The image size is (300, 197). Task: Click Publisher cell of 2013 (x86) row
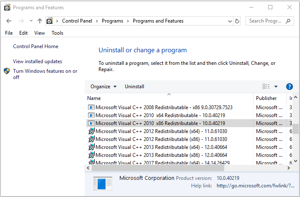[269, 155]
